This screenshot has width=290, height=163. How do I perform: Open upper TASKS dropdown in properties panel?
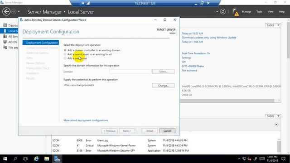click(273, 25)
